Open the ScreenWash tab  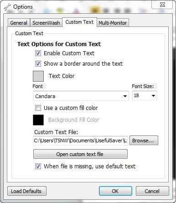[x=46, y=23]
